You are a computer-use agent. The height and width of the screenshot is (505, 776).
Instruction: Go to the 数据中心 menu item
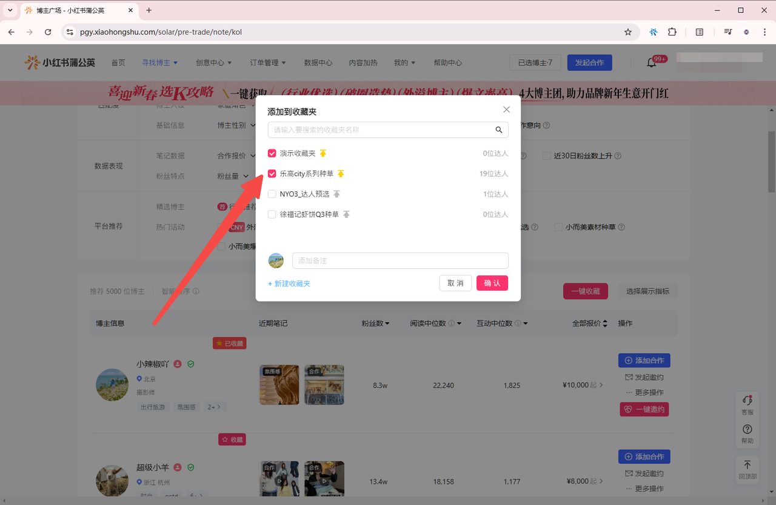coord(318,62)
